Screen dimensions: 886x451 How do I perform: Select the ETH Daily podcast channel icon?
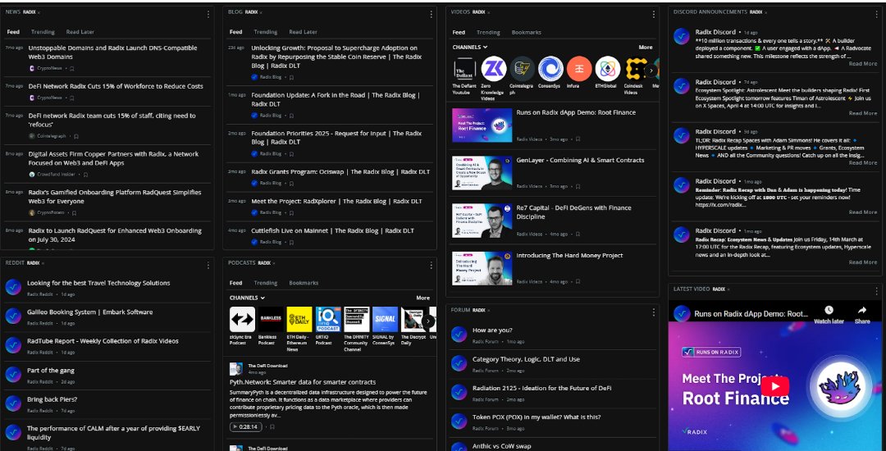pyautogui.click(x=299, y=320)
